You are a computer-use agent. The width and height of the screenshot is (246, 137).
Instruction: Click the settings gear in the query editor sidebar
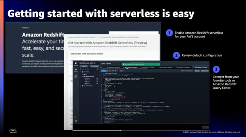[76, 121]
